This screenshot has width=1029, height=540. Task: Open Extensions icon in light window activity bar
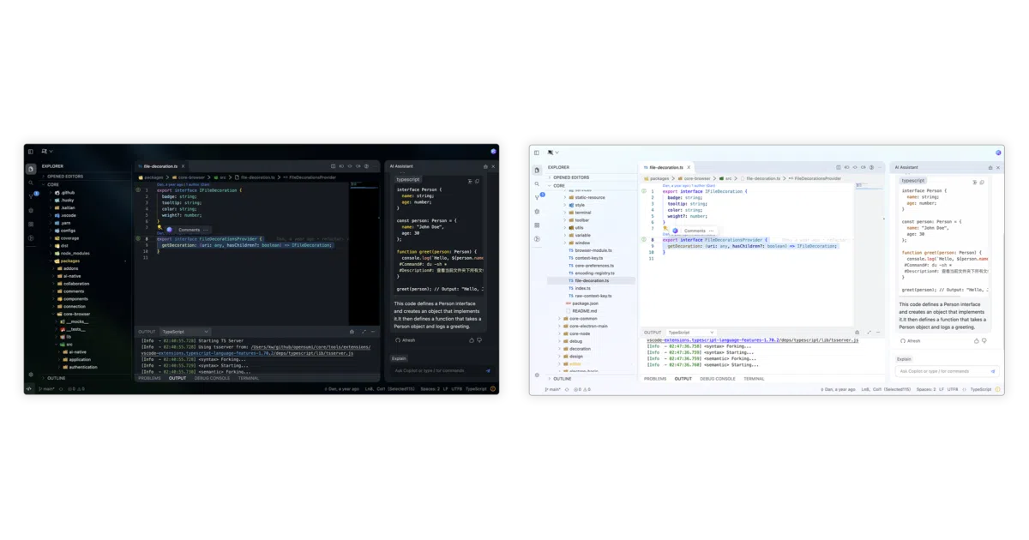[x=537, y=225]
